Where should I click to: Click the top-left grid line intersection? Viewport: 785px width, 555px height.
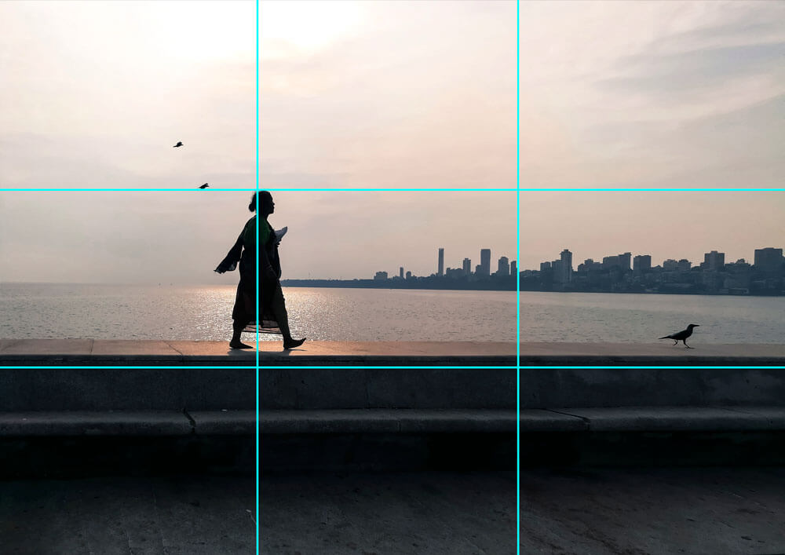pyautogui.click(x=257, y=190)
